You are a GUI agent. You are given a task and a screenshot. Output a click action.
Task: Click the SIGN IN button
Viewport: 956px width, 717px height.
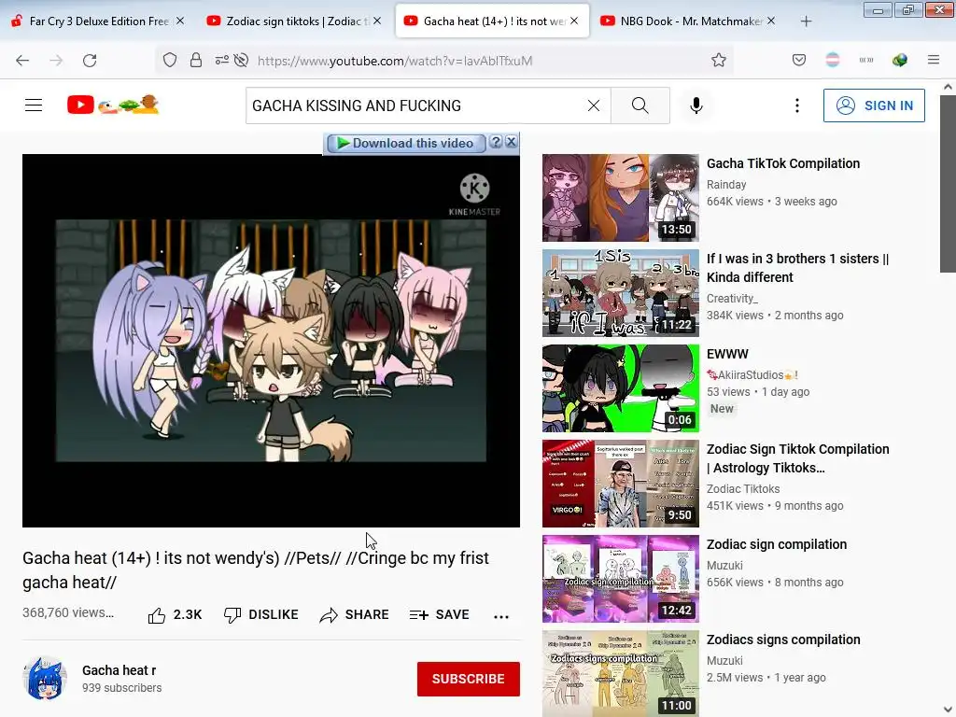pos(874,105)
